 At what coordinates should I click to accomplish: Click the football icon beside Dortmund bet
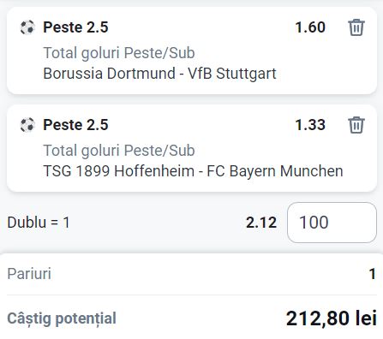pyautogui.click(x=27, y=27)
